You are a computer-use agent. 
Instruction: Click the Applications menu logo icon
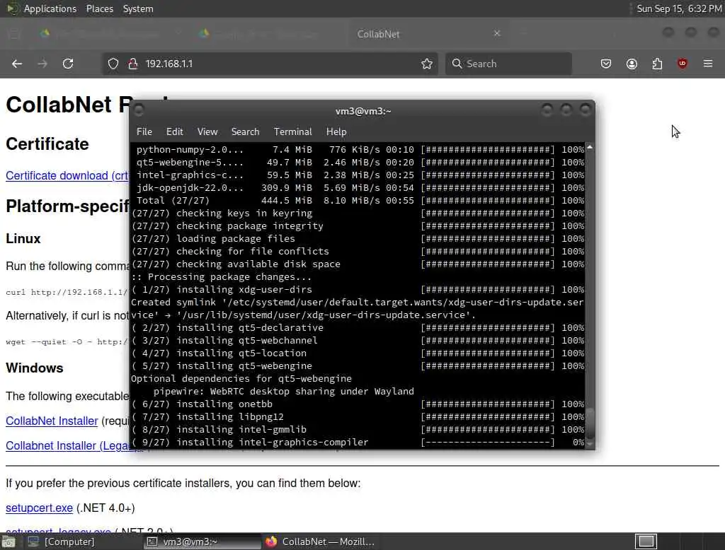pos(13,8)
